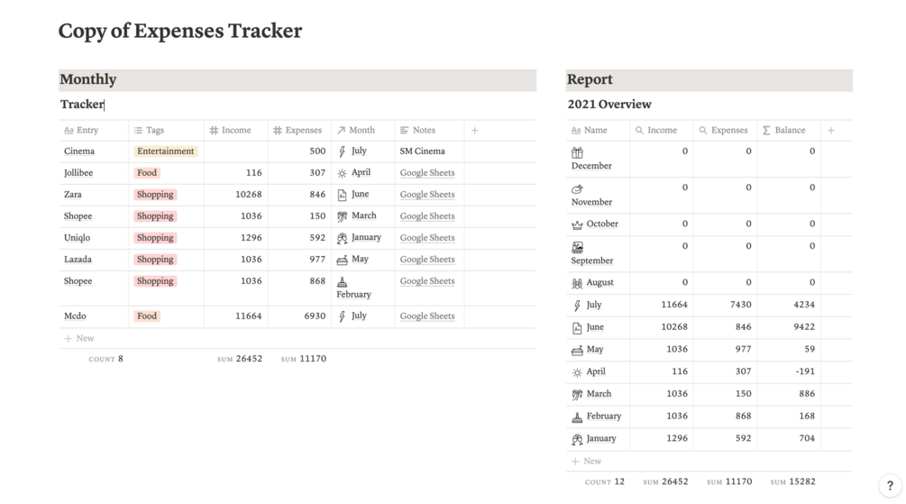Screen dimensions: 906x504
Task: Click the Report heading block
Action: (x=709, y=79)
